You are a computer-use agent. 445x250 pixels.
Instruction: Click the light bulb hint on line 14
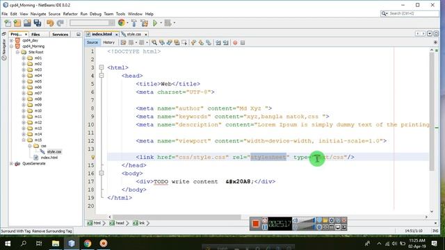click(x=92, y=157)
